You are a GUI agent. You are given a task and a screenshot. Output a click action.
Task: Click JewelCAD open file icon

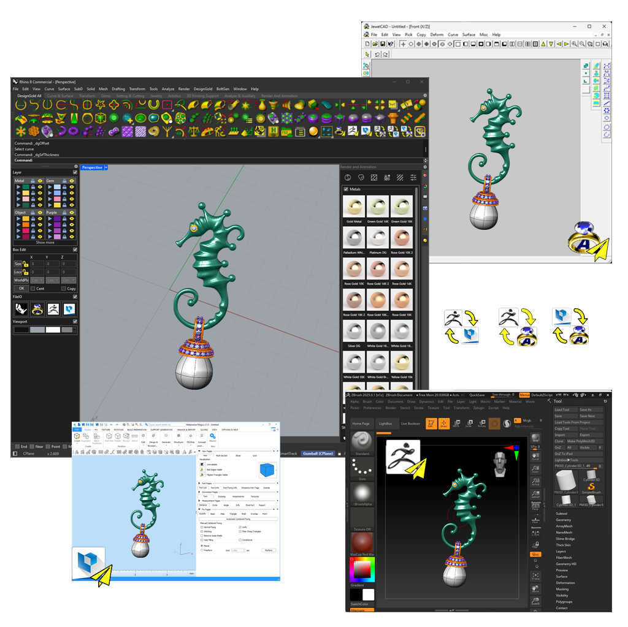tap(375, 44)
